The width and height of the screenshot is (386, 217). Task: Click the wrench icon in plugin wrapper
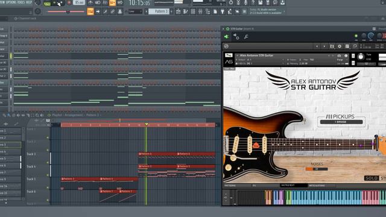(x=246, y=37)
